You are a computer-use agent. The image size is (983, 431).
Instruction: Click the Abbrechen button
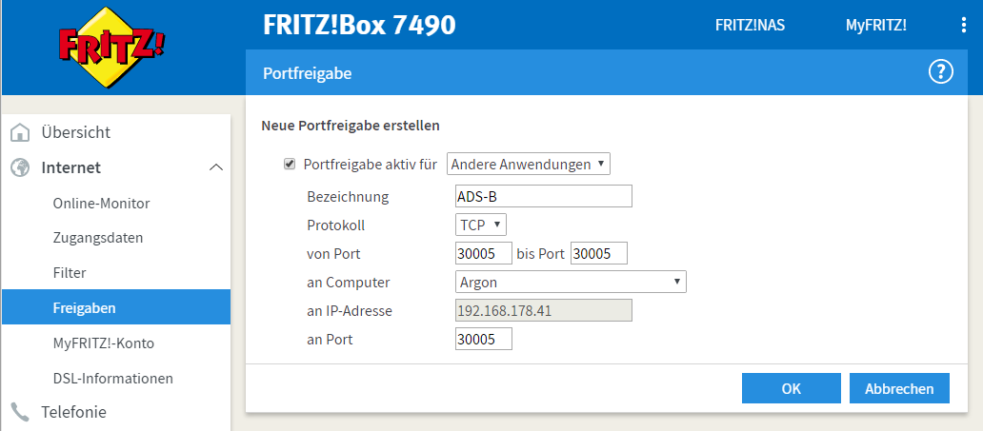(899, 388)
